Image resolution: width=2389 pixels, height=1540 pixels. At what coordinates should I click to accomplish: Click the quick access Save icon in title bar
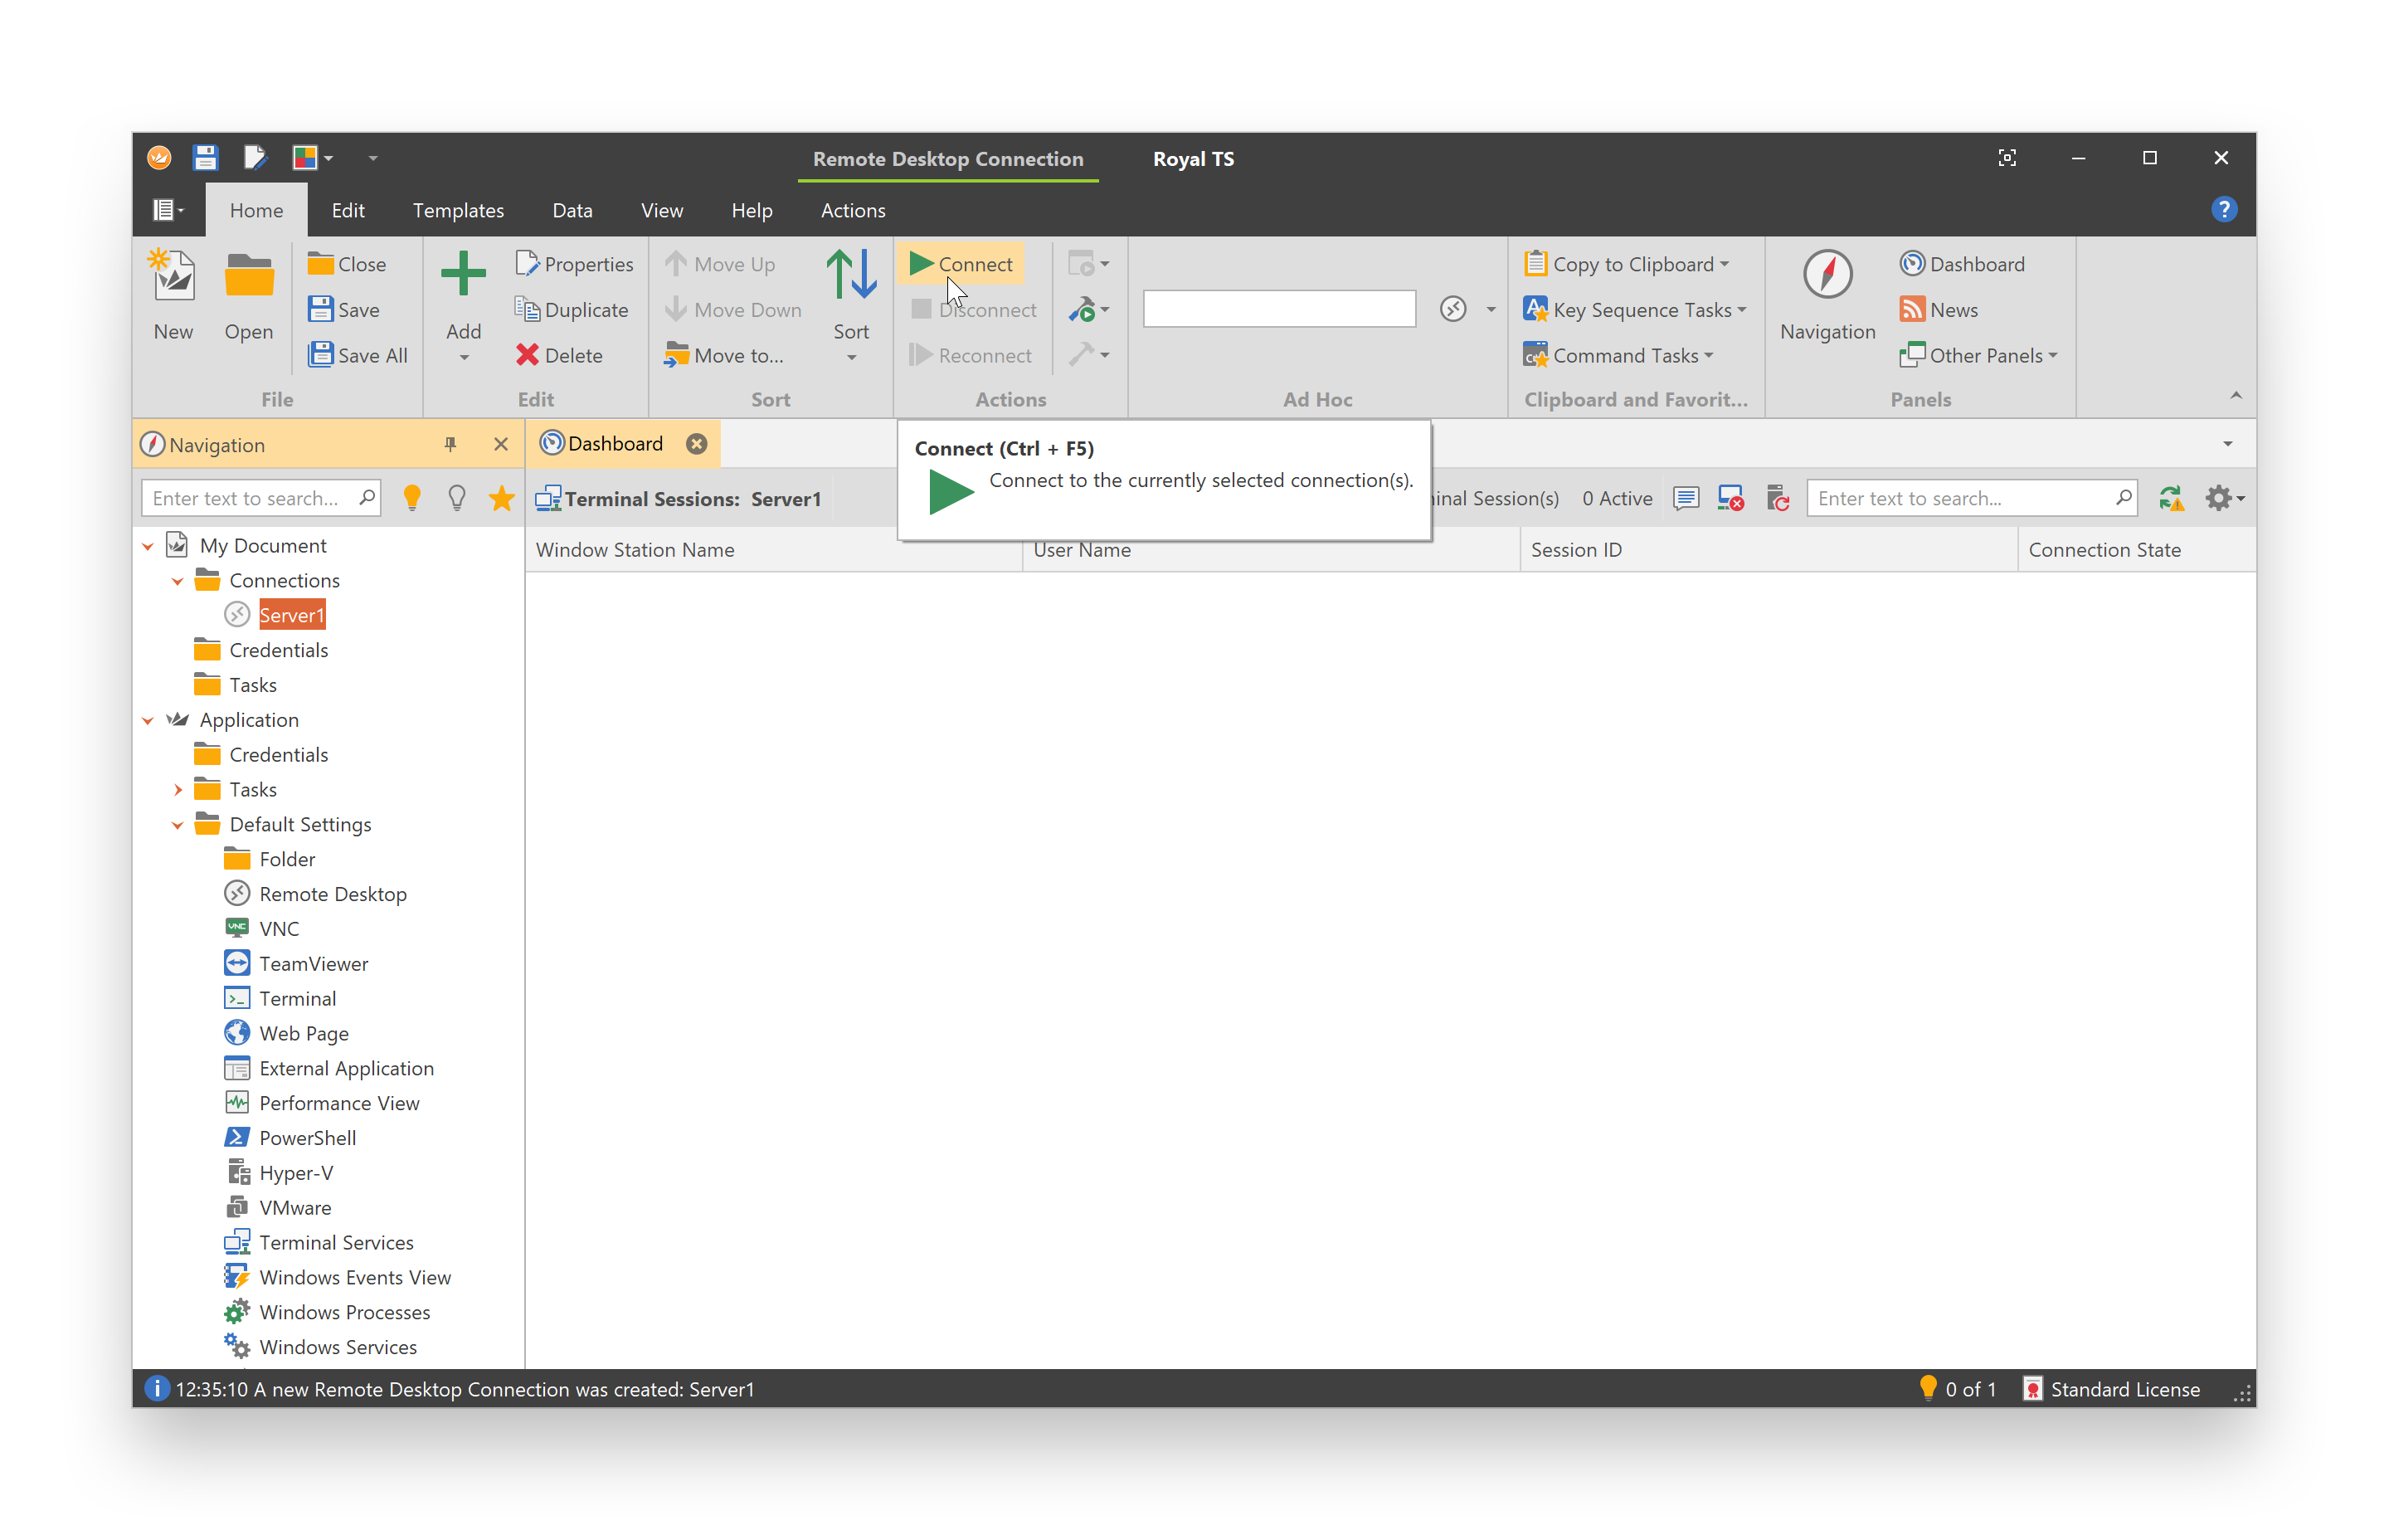(205, 158)
